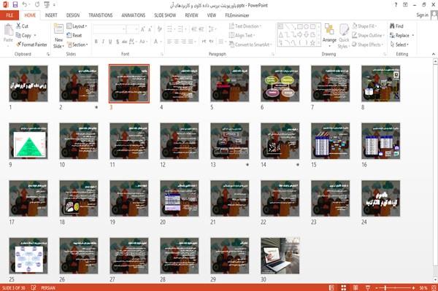Toggle Italic formatting
Image resolution: width=438 pixels, height=291 pixels.
pos(103,42)
